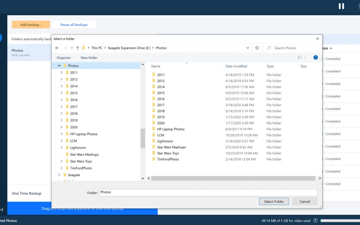Screen dimensions: 360x225
Task: Open the address bar path dropdown
Action: click(248, 48)
